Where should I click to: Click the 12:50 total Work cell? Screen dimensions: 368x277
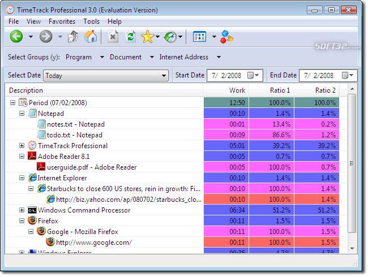(226, 103)
